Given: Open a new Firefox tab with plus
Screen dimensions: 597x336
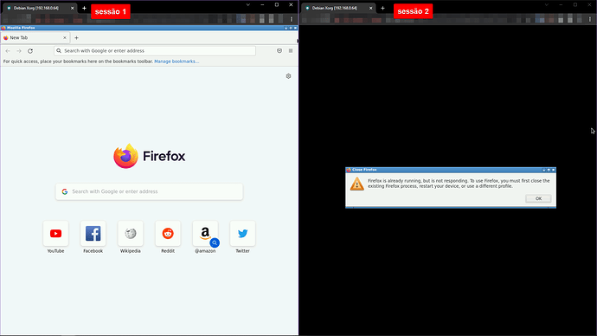Looking at the screenshot, I should point(76,38).
